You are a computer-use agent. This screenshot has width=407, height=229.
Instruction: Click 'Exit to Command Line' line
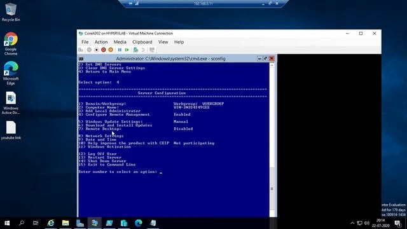107,165
